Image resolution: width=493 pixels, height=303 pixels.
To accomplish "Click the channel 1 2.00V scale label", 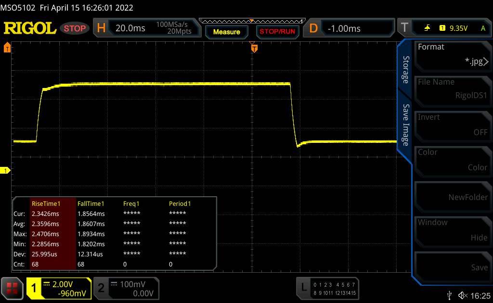I will click(63, 284).
